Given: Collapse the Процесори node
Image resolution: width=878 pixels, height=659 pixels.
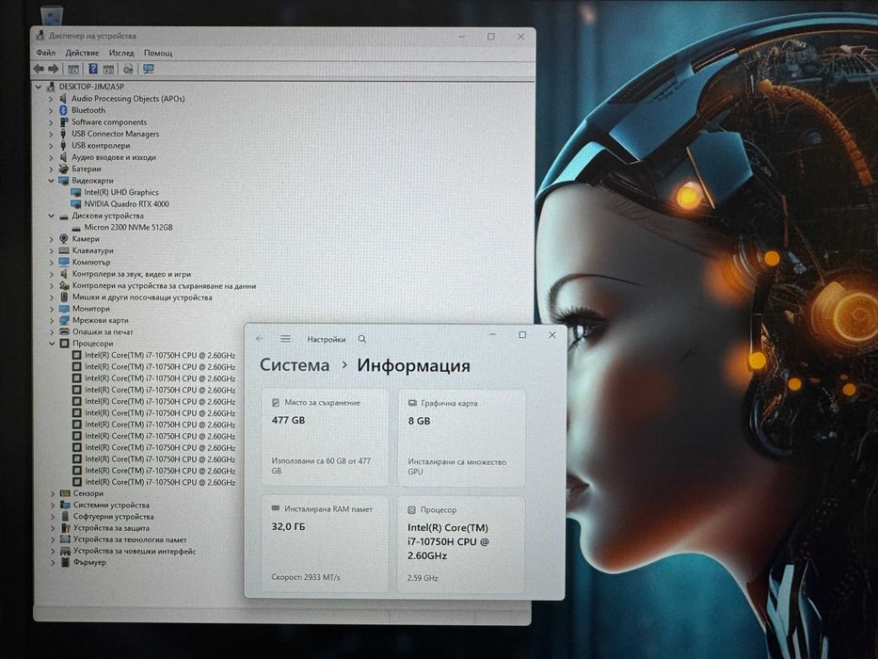Looking at the screenshot, I should coord(52,344).
